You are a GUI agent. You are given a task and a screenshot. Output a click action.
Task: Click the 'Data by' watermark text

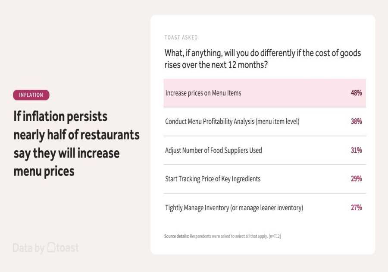click(28, 248)
